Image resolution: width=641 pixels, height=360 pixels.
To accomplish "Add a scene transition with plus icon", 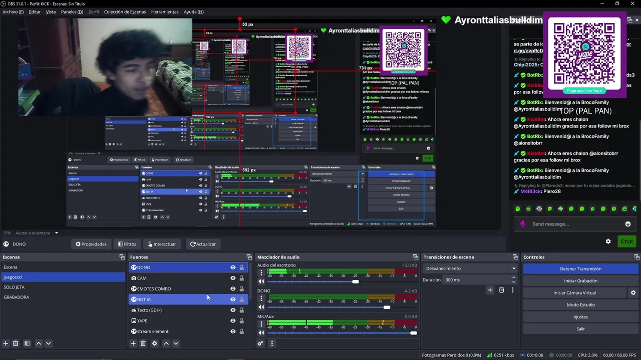I will coord(490,290).
